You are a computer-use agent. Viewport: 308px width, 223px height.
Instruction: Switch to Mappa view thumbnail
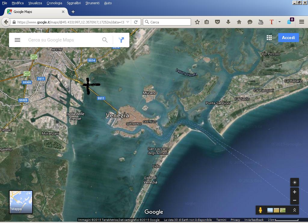point(21,202)
